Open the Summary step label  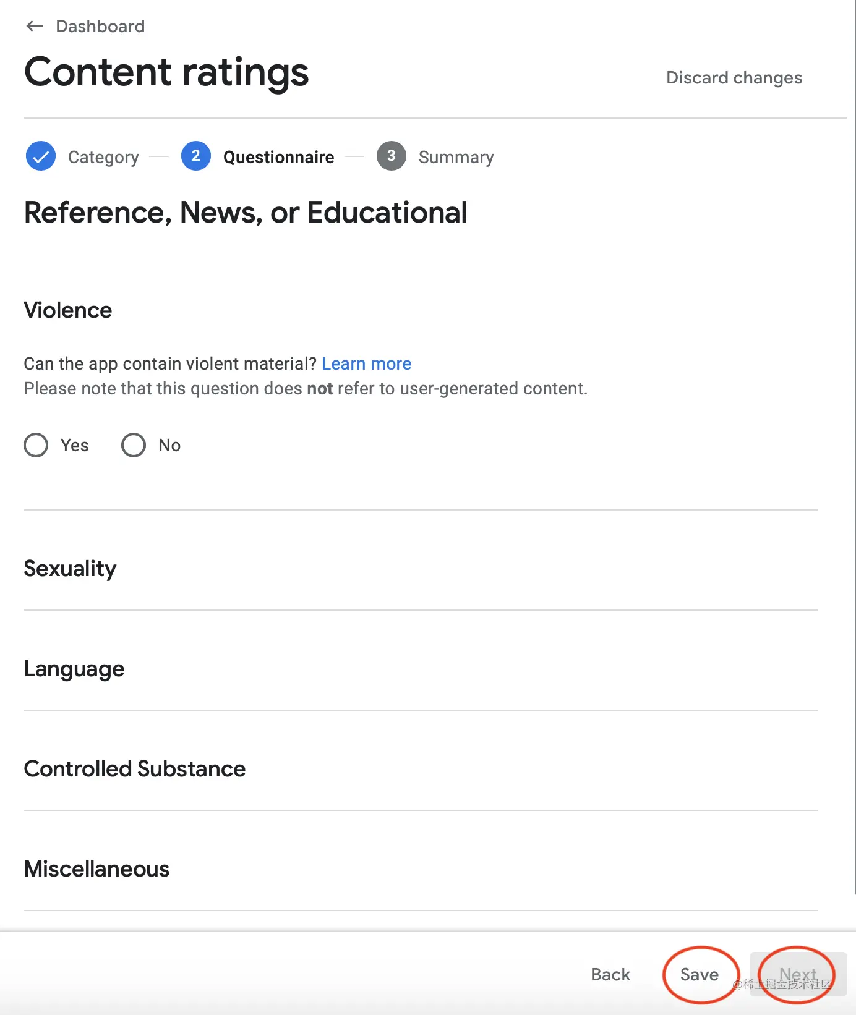pos(456,157)
